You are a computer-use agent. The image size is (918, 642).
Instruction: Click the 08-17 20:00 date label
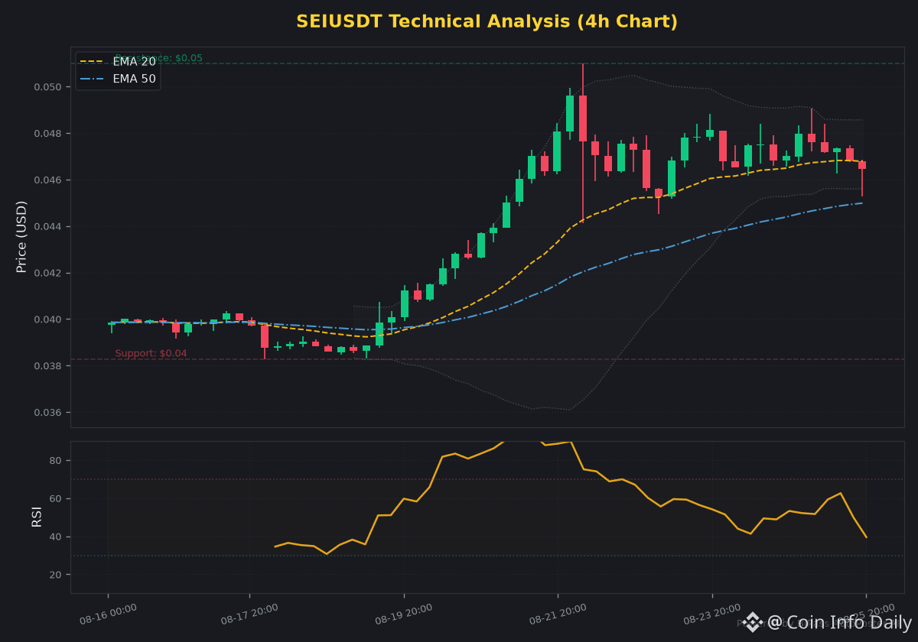point(249,614)
